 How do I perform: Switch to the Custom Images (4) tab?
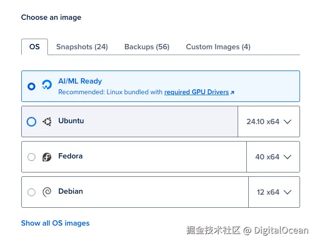tap(218, 47)
